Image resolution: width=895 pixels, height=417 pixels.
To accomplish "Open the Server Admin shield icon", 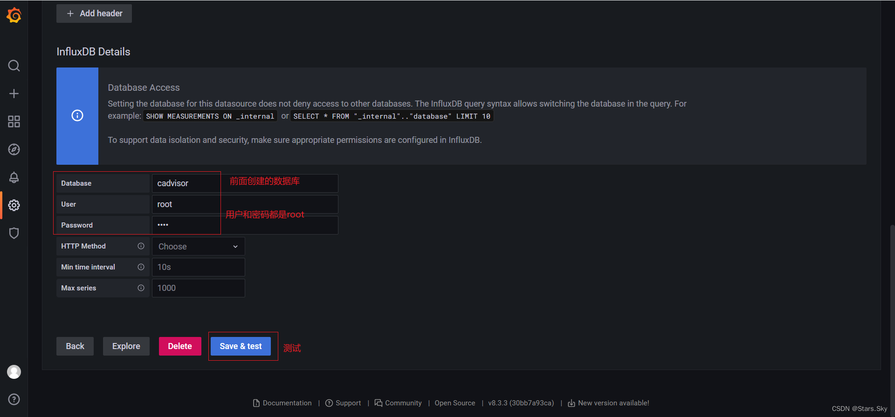I will click(x=14, y=233).
